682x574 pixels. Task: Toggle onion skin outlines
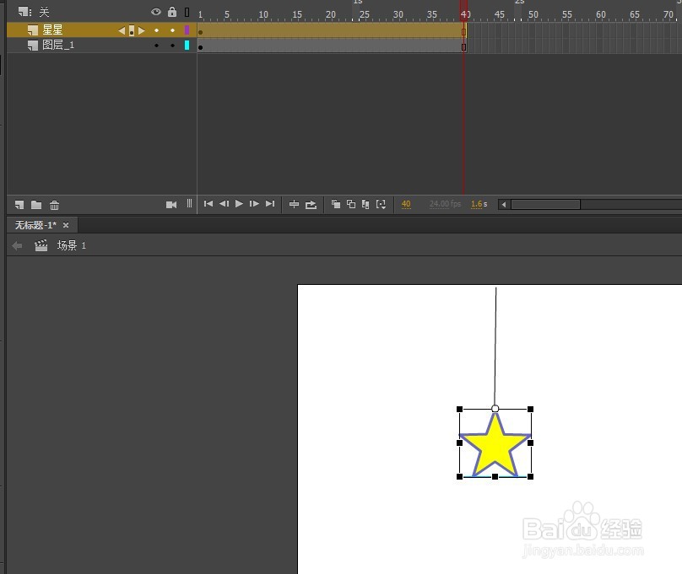click(351, 204)
